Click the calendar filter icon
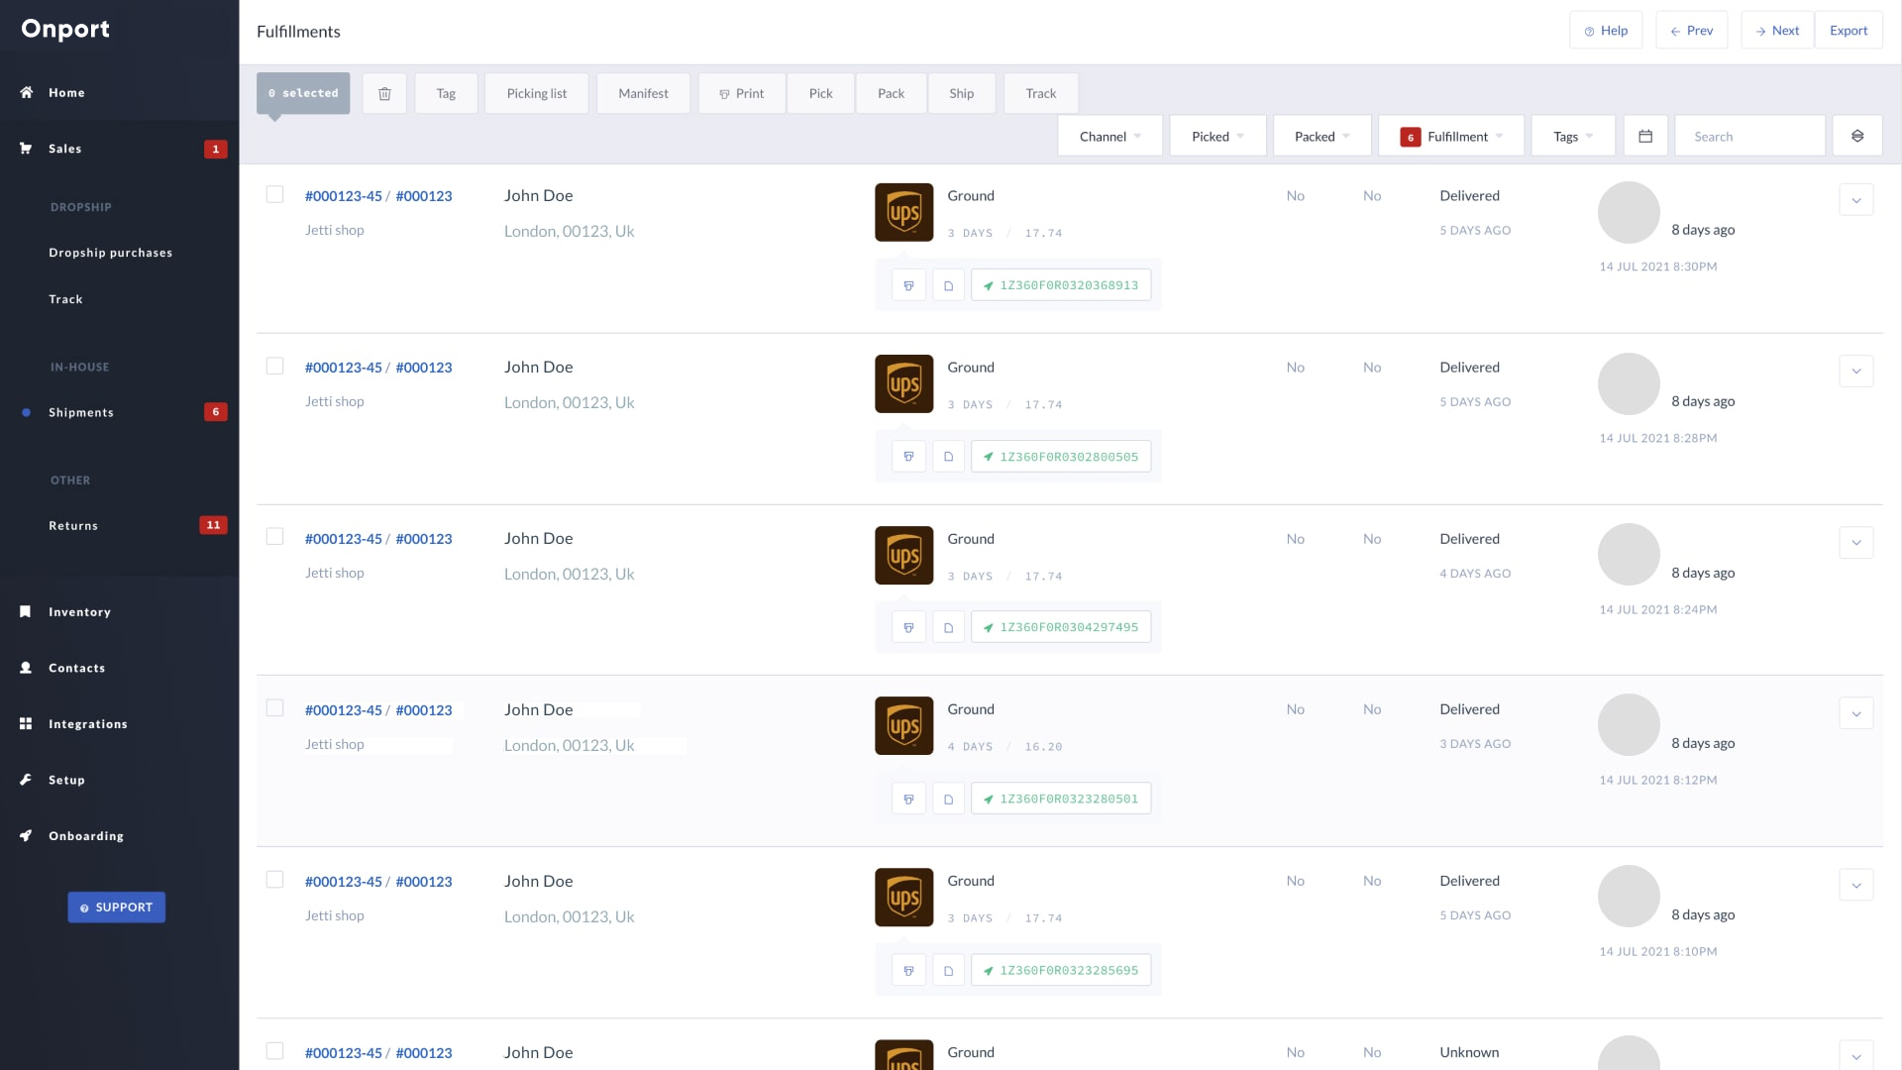This screenshot has width=1902, height=1070. click(1646, 136)
